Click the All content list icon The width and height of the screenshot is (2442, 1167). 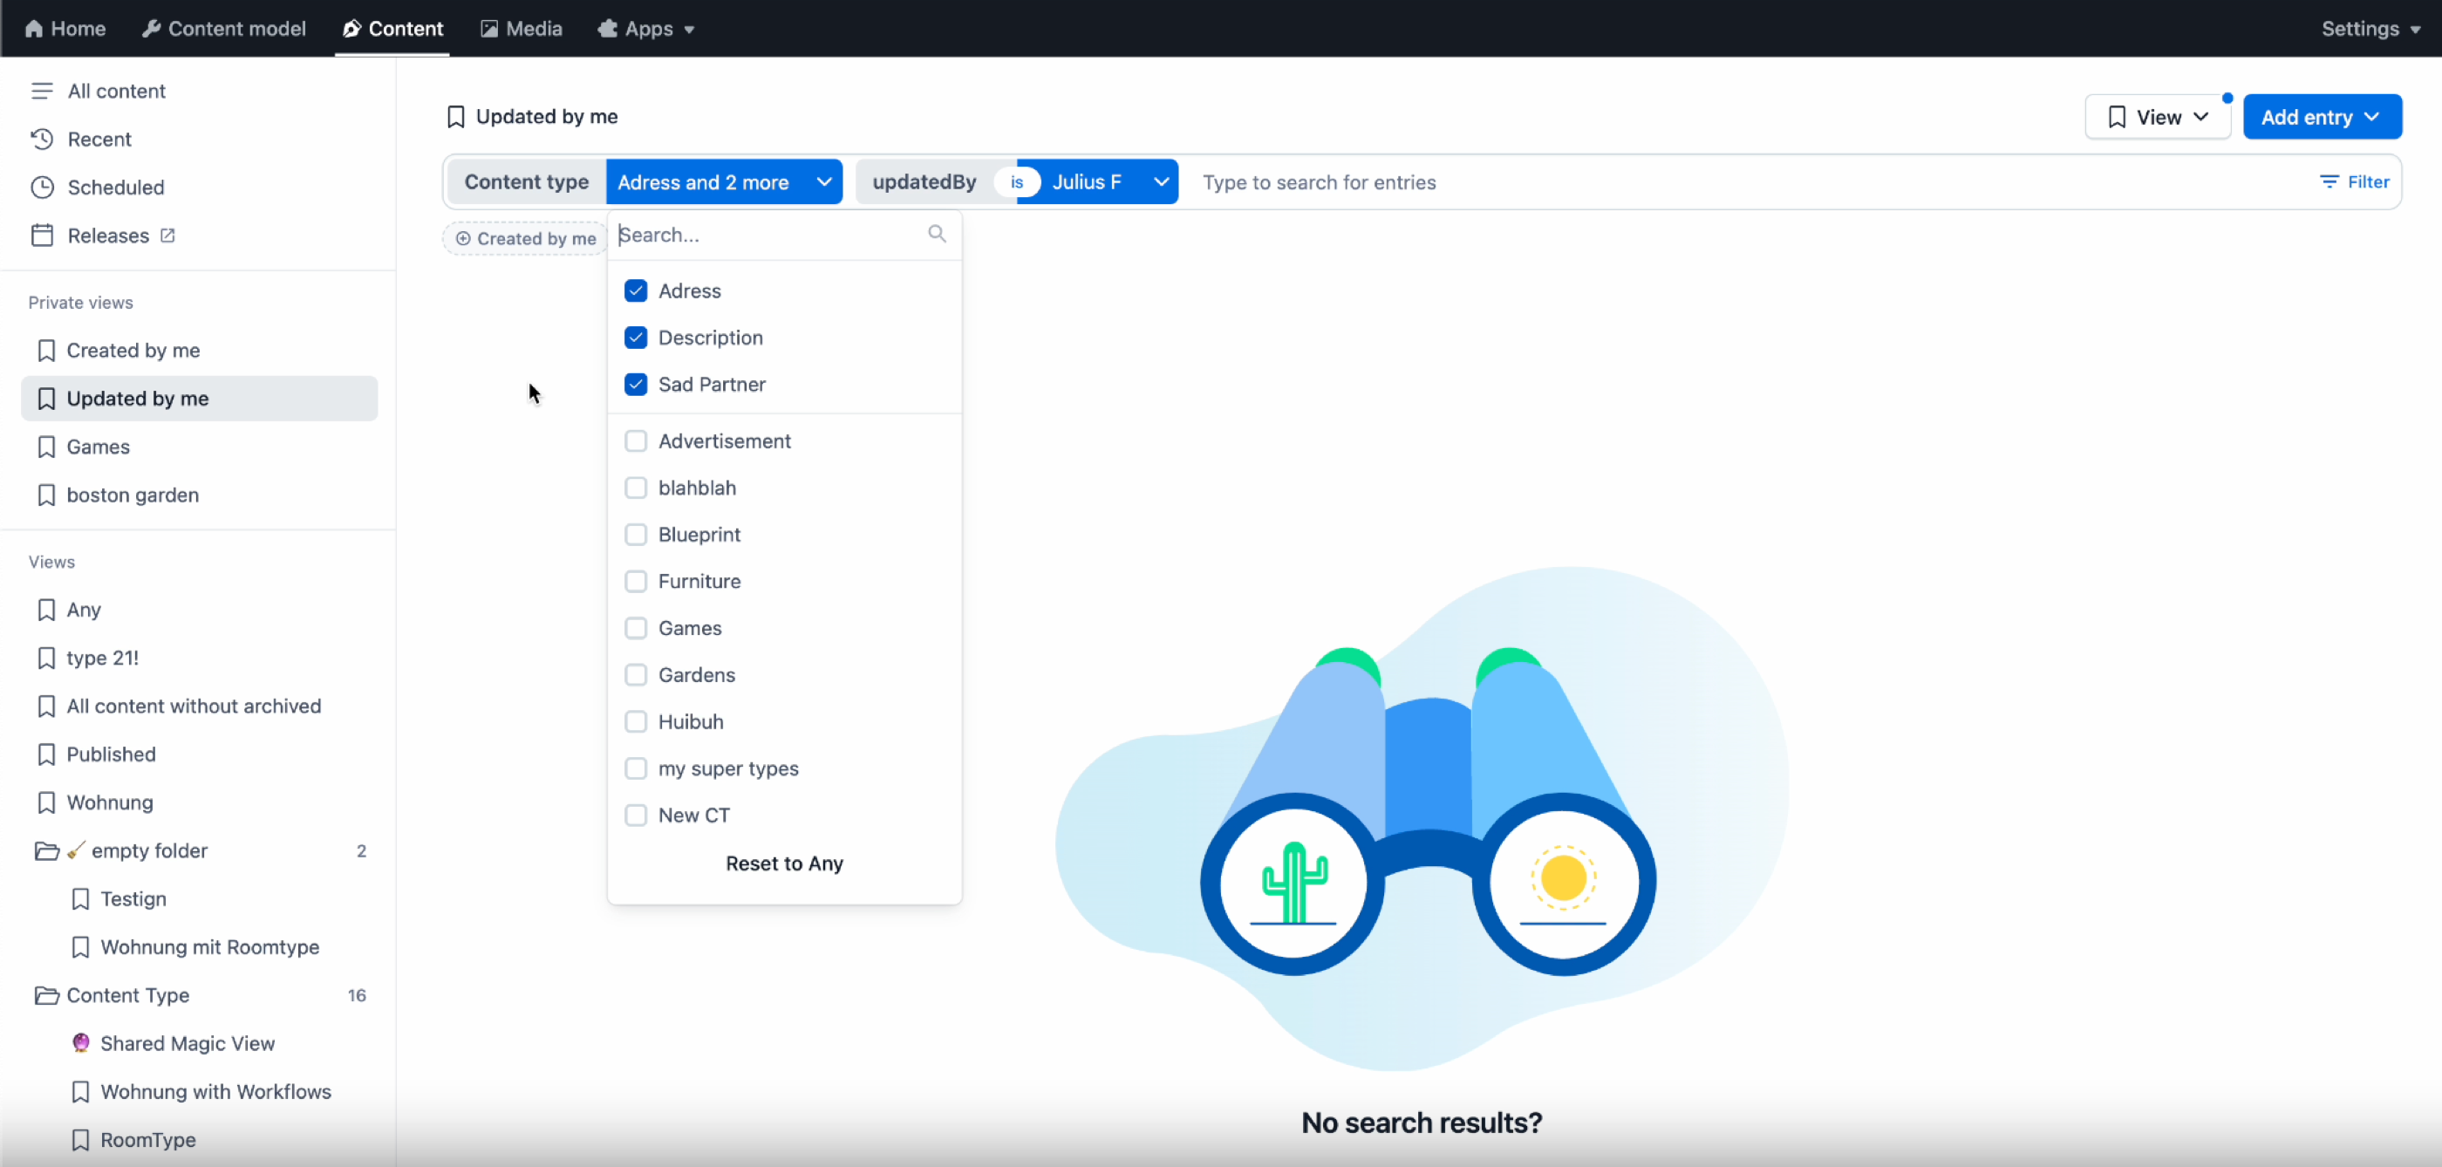(42, 91)
